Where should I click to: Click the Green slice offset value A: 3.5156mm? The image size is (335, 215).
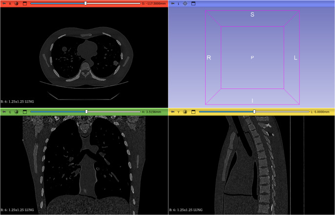tap(151, 112)
